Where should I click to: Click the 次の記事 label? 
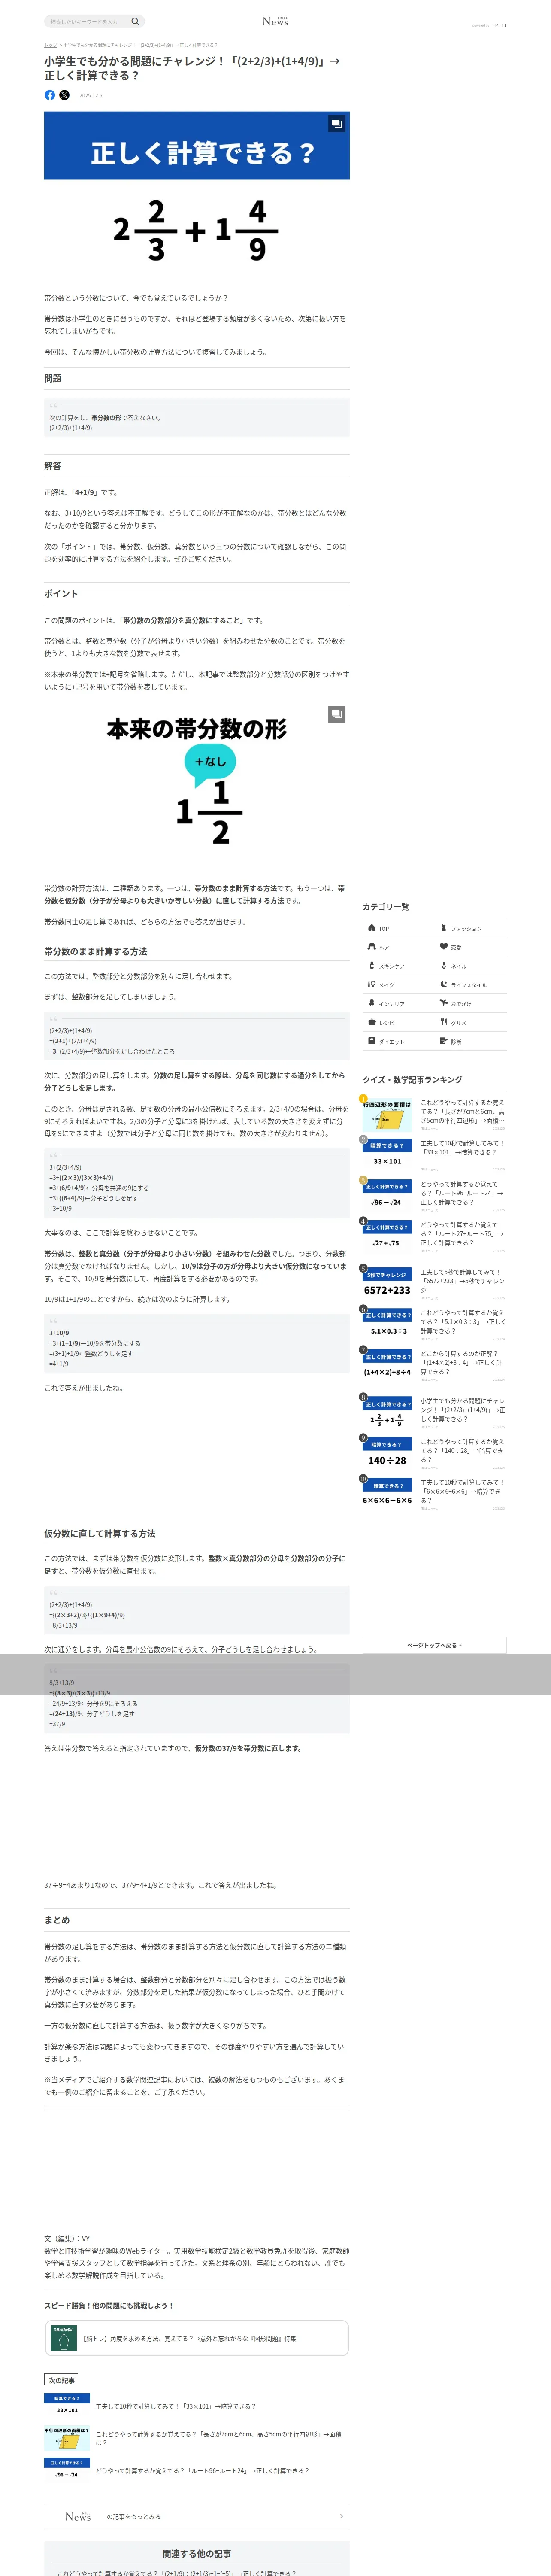tap(62, 2380)
